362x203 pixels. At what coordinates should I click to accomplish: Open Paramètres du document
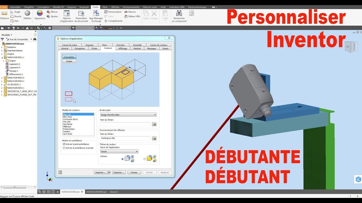[81, 16]
